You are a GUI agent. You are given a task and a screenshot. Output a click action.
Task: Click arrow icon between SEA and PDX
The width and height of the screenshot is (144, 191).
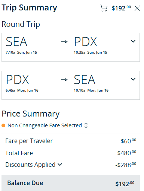pyautogui.click(x=64, y=42)
